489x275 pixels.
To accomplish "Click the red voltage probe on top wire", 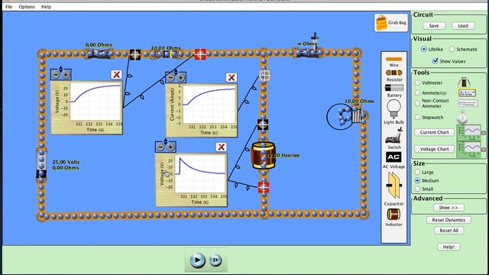I will coord(200,54).
